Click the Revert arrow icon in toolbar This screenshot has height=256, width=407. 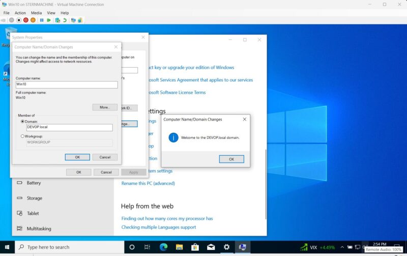click(65, 20)
